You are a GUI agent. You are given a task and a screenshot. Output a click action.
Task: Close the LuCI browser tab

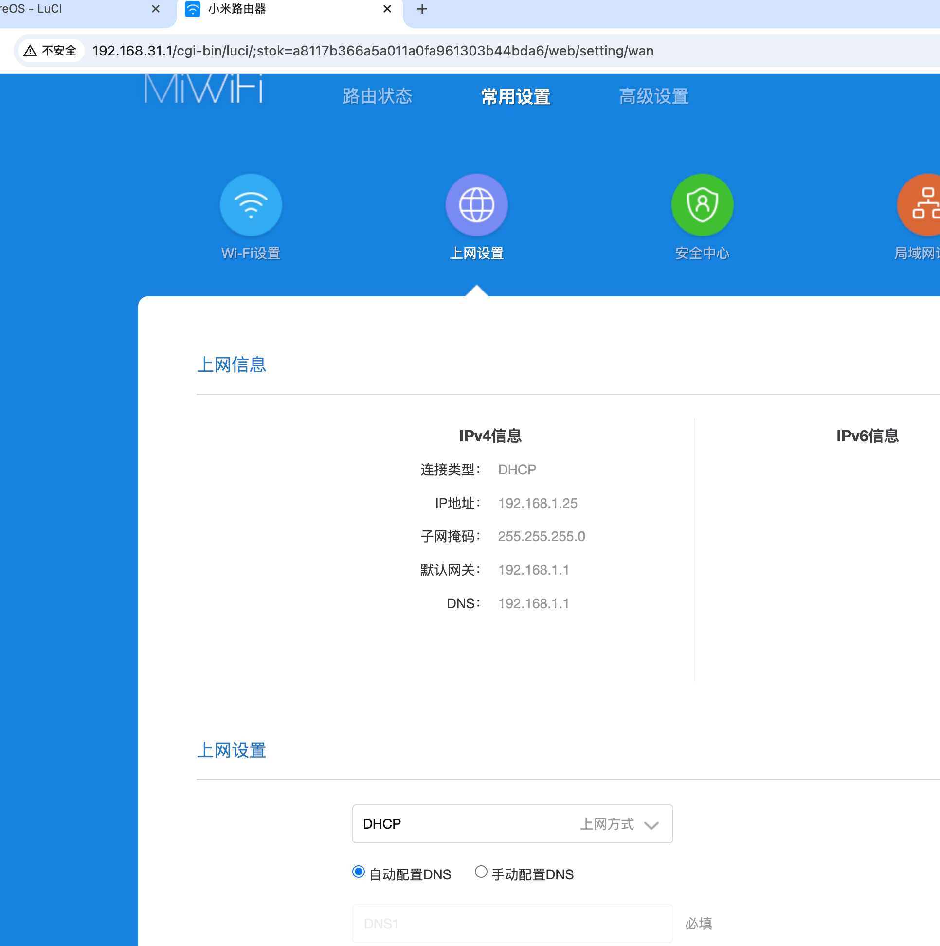click(x=156, y=9)
